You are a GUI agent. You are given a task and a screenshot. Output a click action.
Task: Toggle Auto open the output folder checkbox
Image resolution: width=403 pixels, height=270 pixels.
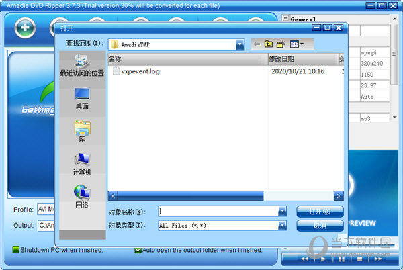(x=138, y=250)
